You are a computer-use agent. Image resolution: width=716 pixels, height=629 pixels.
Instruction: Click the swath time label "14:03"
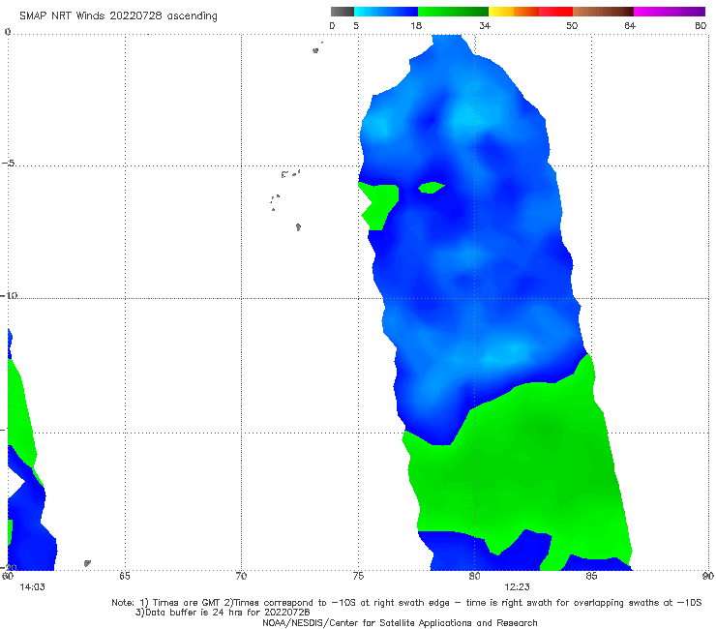point(32,587)
